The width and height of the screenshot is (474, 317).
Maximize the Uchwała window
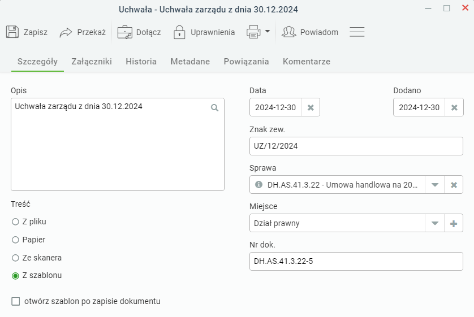447,8
